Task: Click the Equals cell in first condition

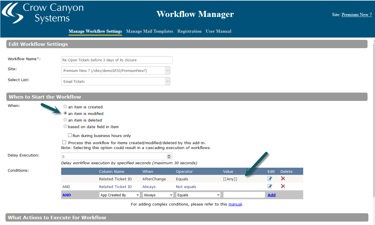Action: pos(182,179)
